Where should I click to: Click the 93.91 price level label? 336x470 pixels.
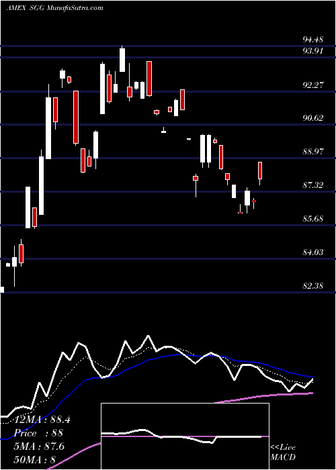click(312, 50)
